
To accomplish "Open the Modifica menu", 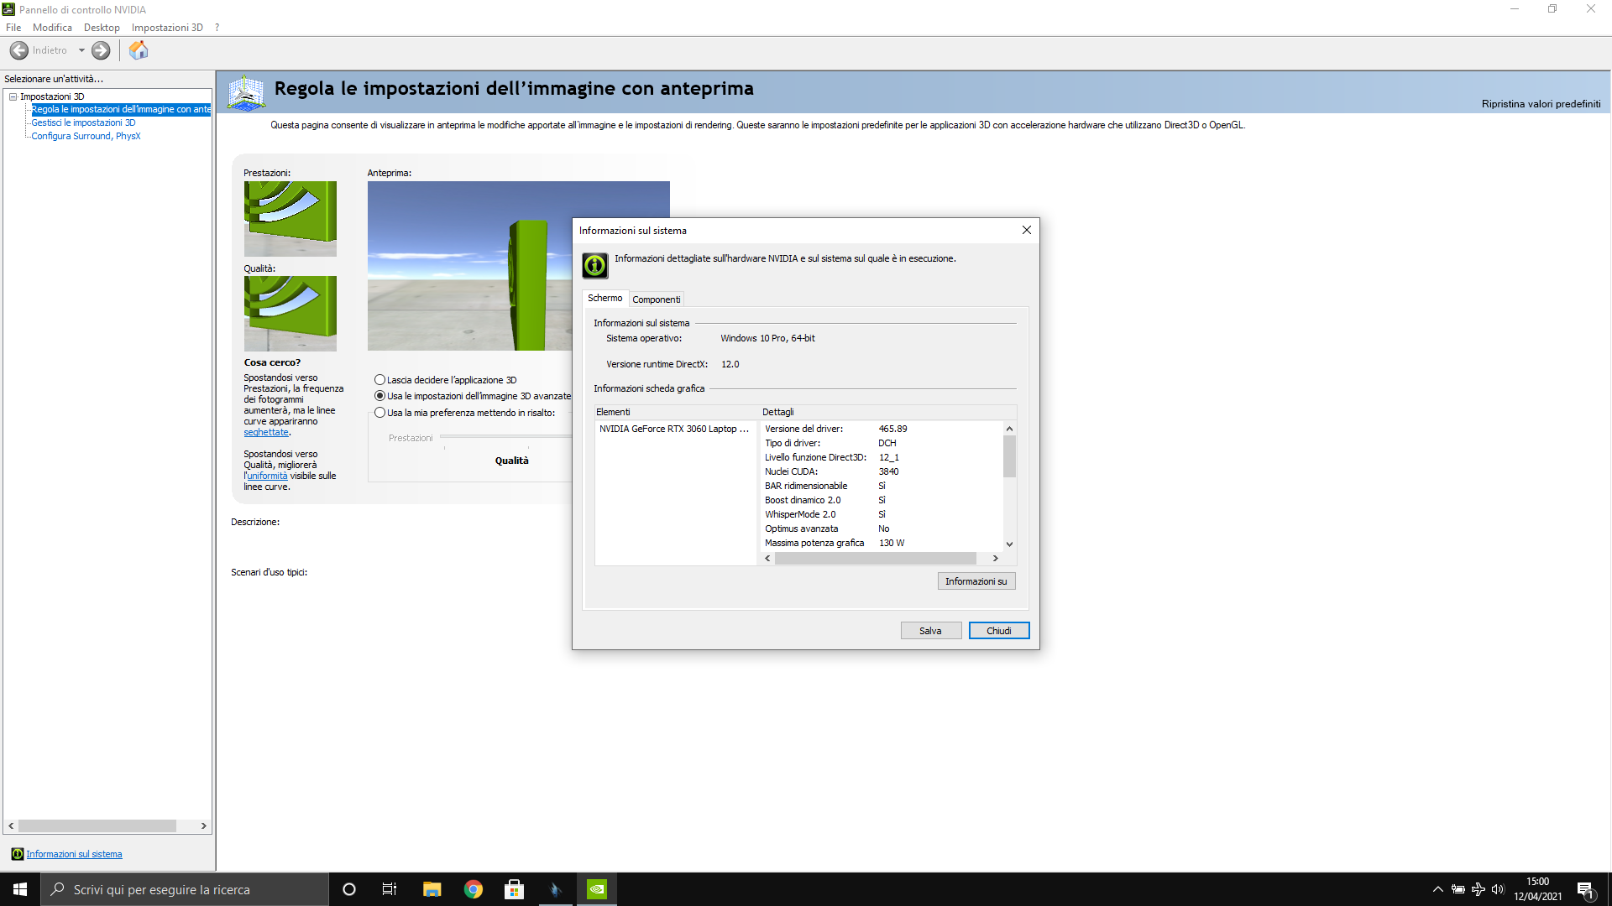I will tap(52, 28).
